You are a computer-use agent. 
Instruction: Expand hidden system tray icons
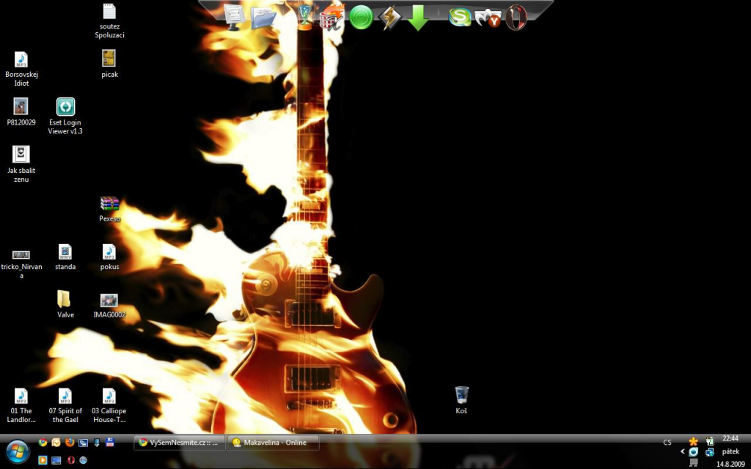(683, 451)
